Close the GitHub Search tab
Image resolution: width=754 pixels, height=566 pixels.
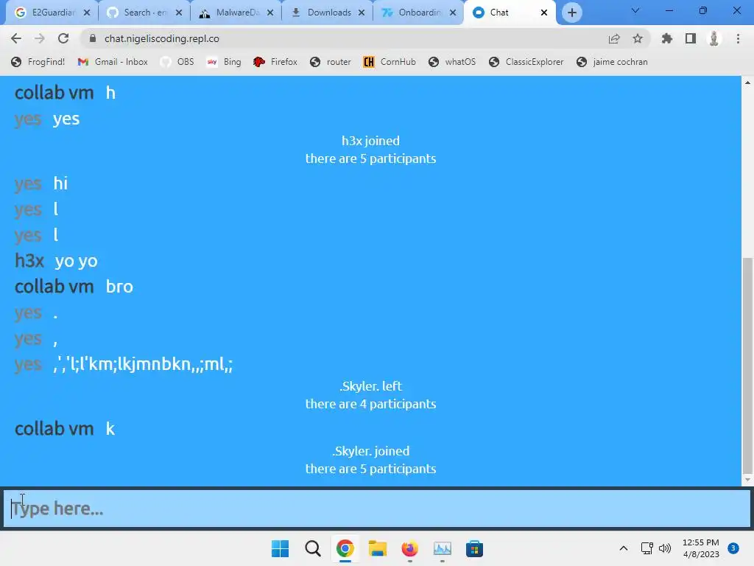[179, 13]
